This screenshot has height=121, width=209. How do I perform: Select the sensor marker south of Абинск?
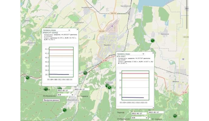pos(175,116)
